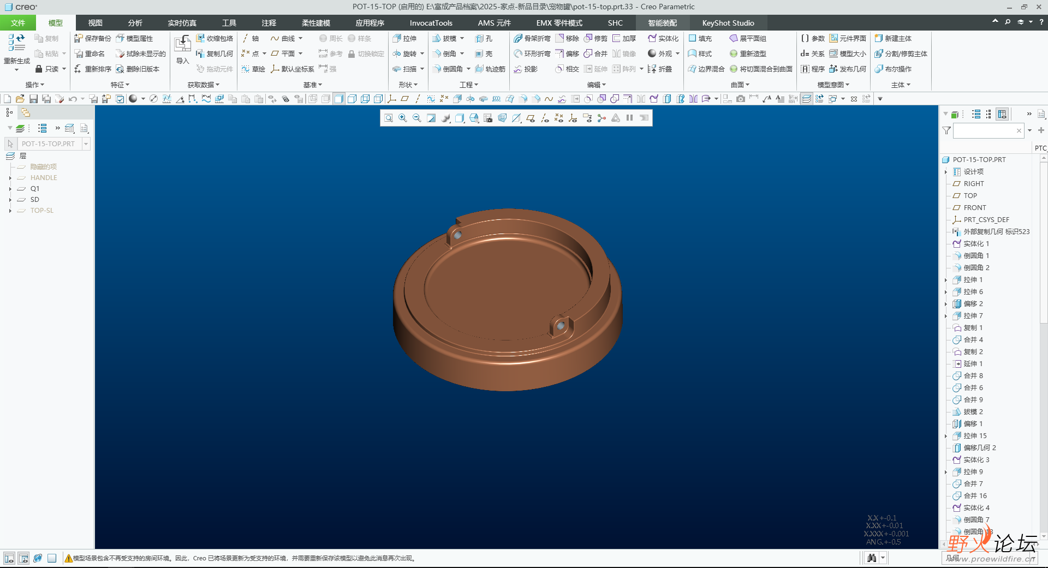Toggle datum axis display in graphics toolbar
The image size is (1048, 568).
(x=545, y=118)
